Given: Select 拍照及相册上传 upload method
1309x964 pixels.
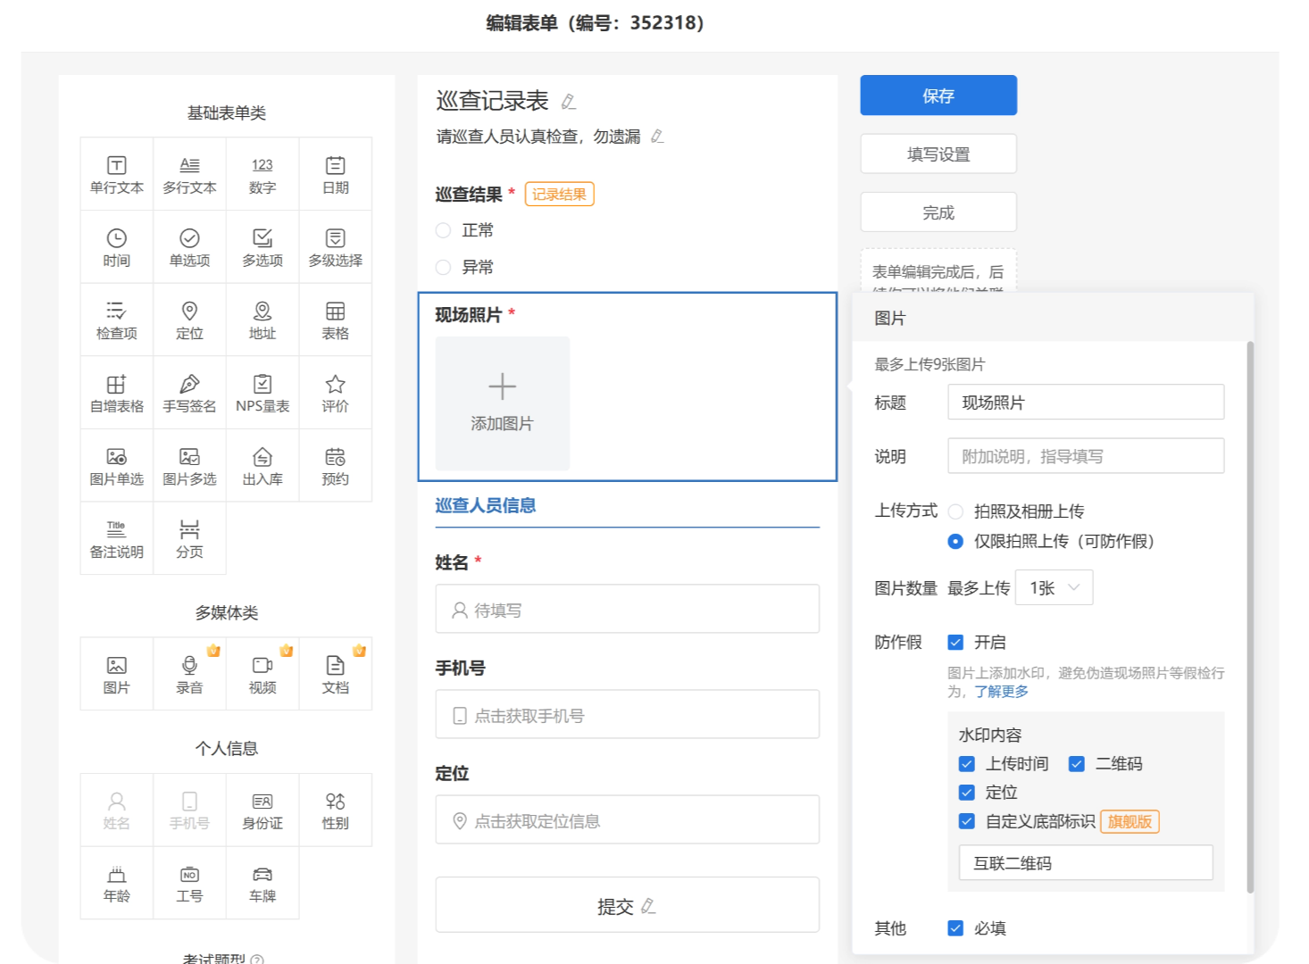Looking at the screenshot, I should 955,511.
